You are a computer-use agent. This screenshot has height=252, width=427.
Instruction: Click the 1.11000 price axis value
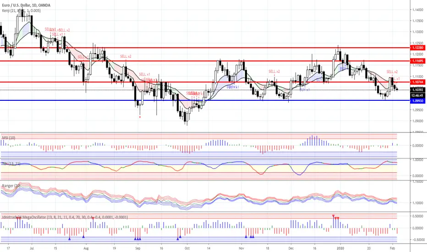pos(418,77)
